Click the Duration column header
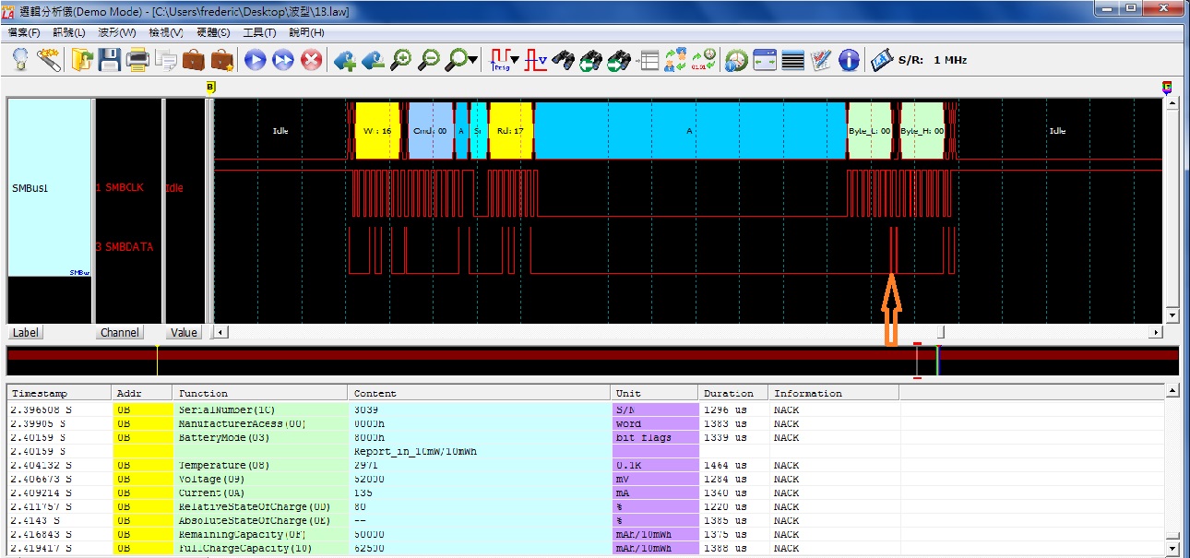Screen dimensions: 1190x558 733,393
